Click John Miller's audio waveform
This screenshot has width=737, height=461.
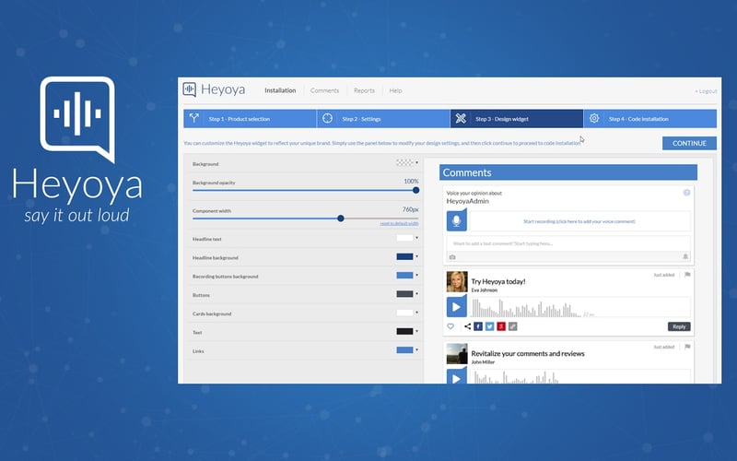pyautogui.click(x=516, y=377)
